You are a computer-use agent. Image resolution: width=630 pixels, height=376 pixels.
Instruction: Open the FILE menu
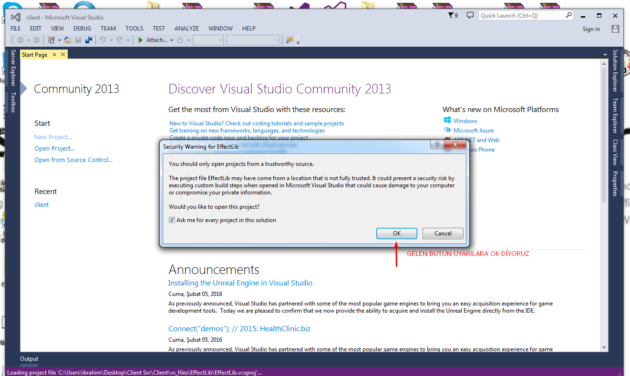tap(16, 29)
